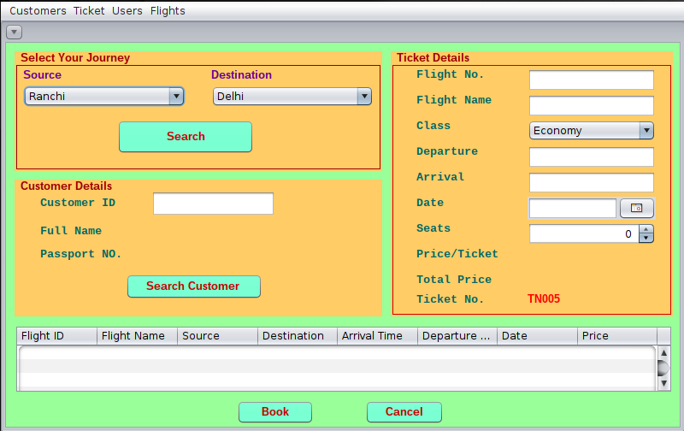Open the Users menu
Screen dimensions: 684x431
[127, 11]
